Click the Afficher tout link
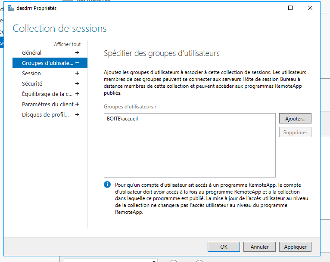This screenshot has height=262, width=330. point(67,44)
